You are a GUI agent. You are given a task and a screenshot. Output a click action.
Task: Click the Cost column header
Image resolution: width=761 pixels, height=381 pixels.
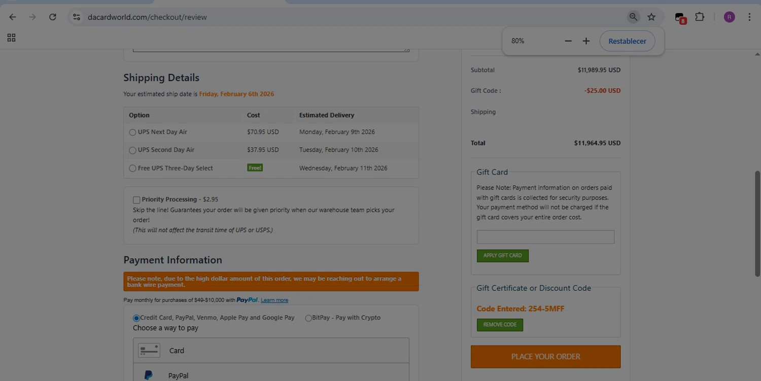coord(253,115)
